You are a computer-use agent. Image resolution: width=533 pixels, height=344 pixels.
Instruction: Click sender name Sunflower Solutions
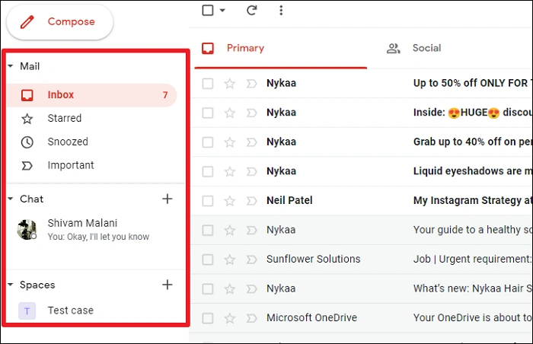click(313, 259)
